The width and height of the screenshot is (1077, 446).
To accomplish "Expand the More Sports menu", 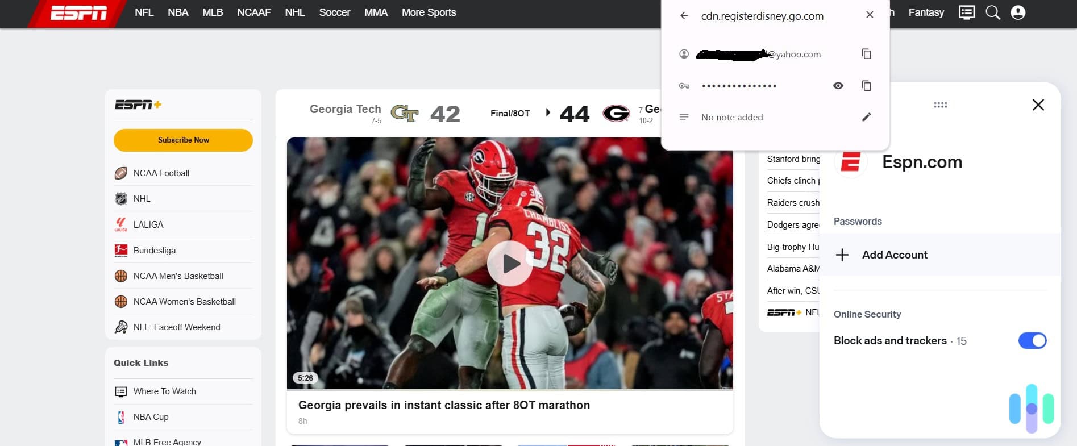I will click(x=429, y=12).
